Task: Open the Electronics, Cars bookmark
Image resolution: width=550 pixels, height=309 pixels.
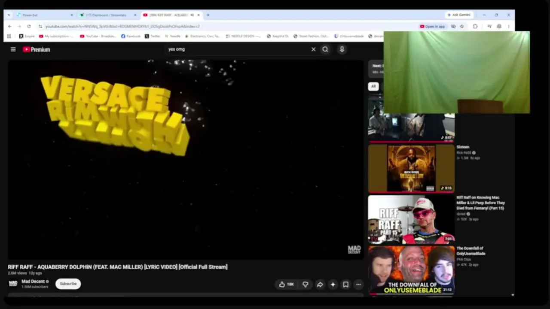Action: (x=202, y=36)
